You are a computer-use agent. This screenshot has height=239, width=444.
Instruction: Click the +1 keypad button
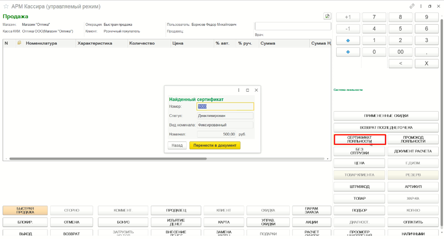click(348, 17)
